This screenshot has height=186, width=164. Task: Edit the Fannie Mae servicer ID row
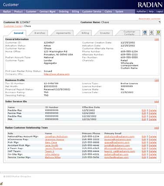[x=144, y=113]
